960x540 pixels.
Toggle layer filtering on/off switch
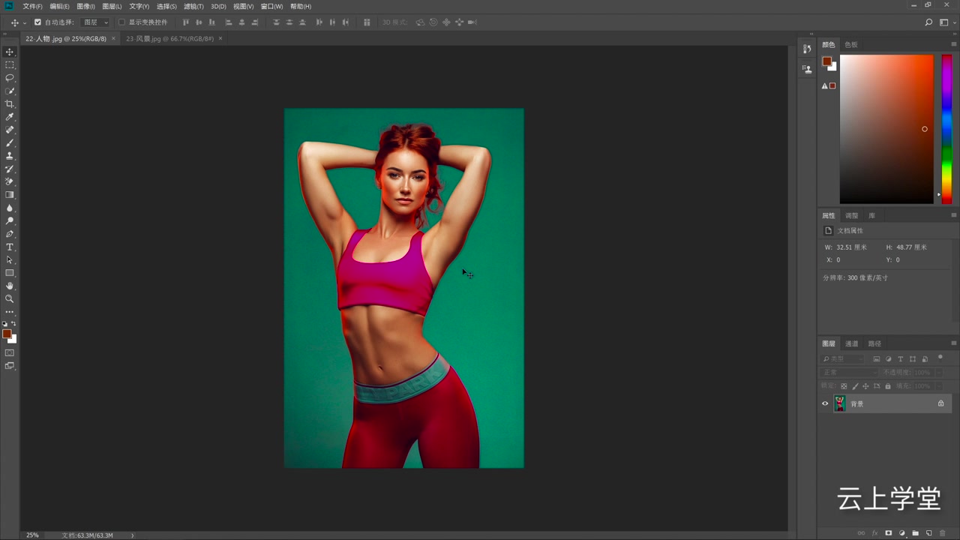pos(940,358)
